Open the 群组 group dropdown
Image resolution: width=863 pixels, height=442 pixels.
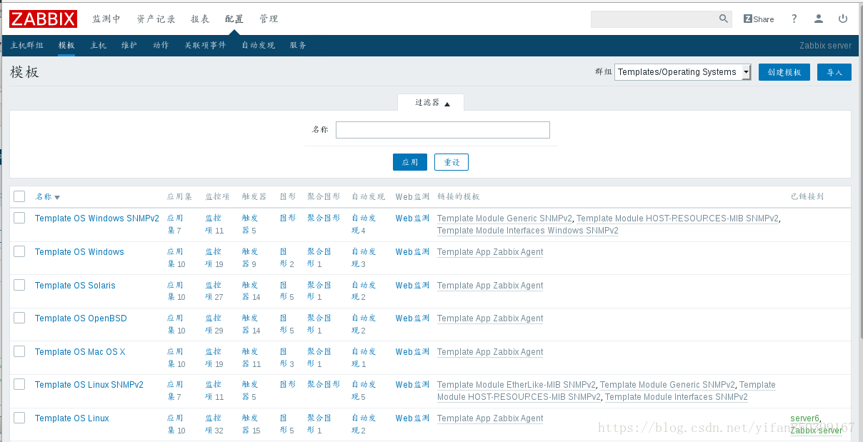coord(682,72)
